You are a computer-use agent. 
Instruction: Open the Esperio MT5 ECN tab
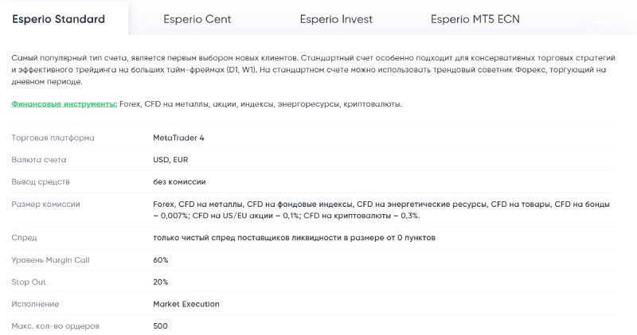point(475,19)
